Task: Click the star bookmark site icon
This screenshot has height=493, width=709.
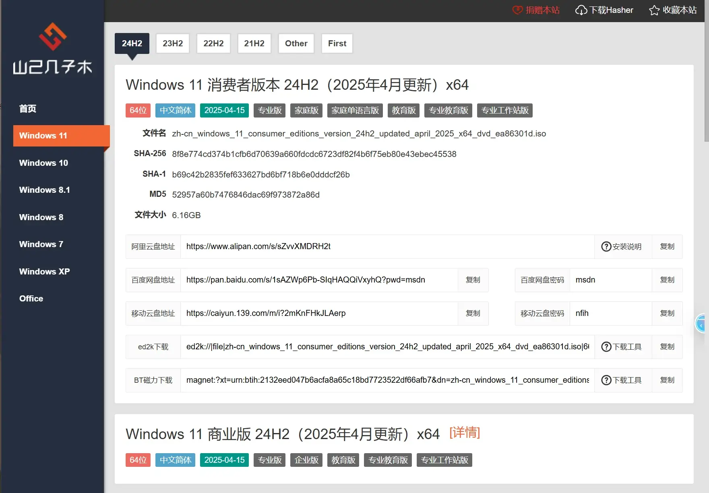Action: point(654,10)
